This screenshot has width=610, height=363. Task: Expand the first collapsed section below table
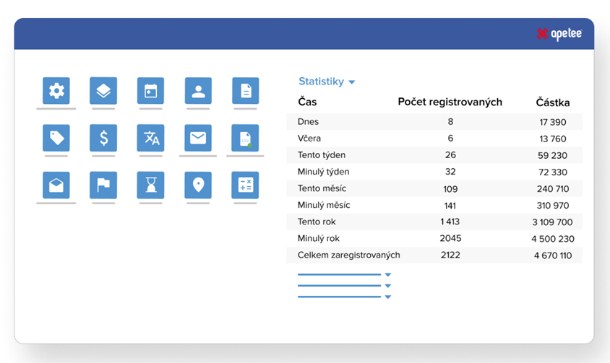pos(387,275)
